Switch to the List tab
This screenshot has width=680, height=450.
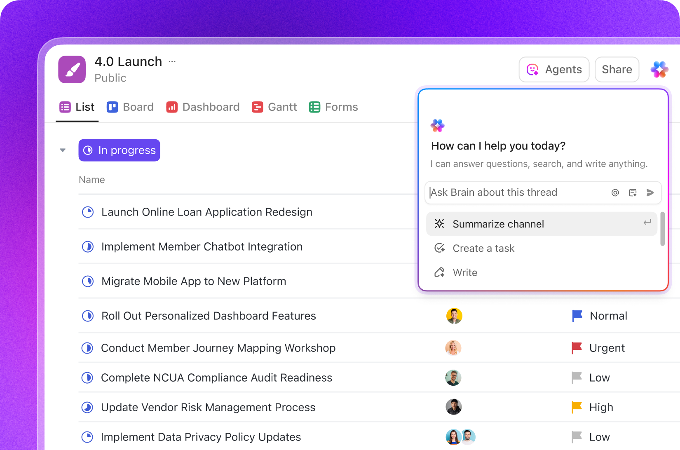pyautogui.click(x=77, y=107)
